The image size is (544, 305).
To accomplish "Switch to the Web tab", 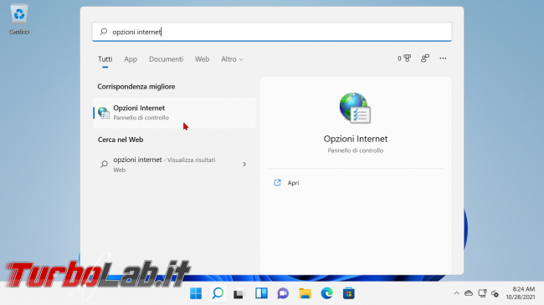I will pos(202,59).
